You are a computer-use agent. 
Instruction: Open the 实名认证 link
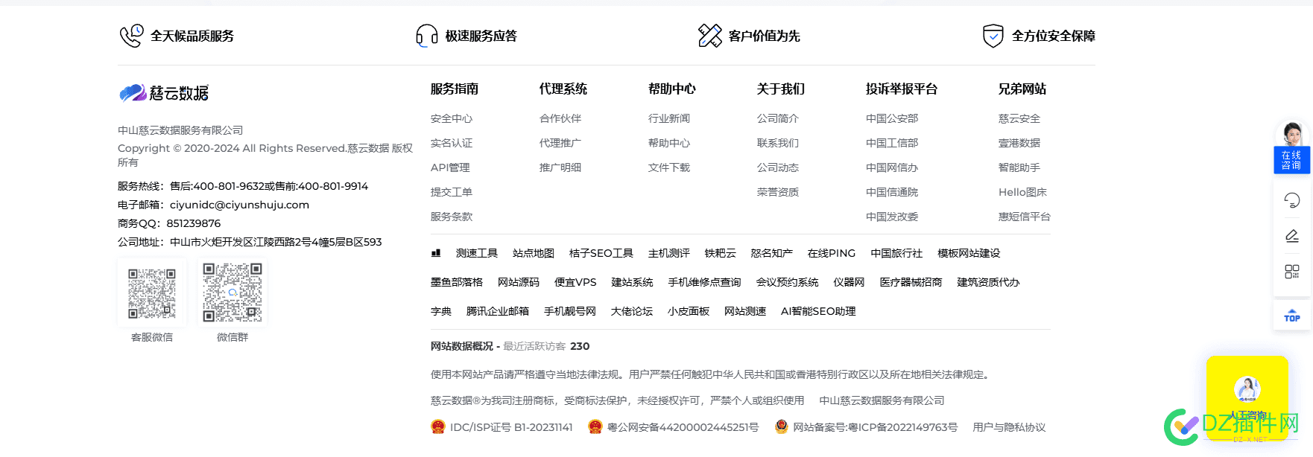pyautogui.click(x=452, y=143)
